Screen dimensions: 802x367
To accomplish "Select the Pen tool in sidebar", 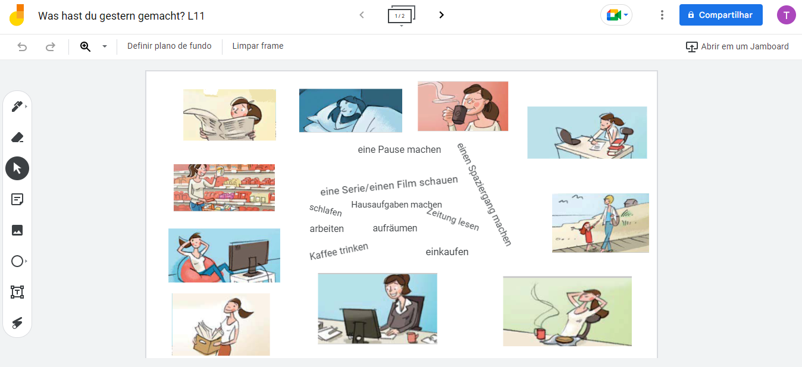I will (x=17, y=106).
